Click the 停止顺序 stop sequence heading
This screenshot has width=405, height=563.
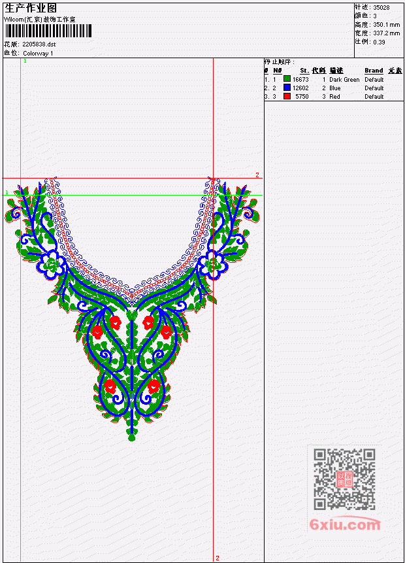pyautogui.click(x=279, y=62)
